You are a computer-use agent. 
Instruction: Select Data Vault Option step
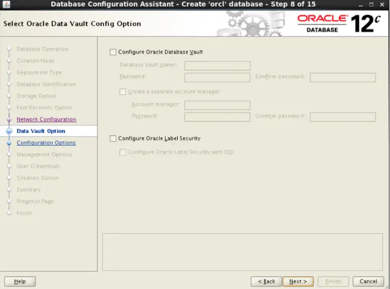coord(41,131)
